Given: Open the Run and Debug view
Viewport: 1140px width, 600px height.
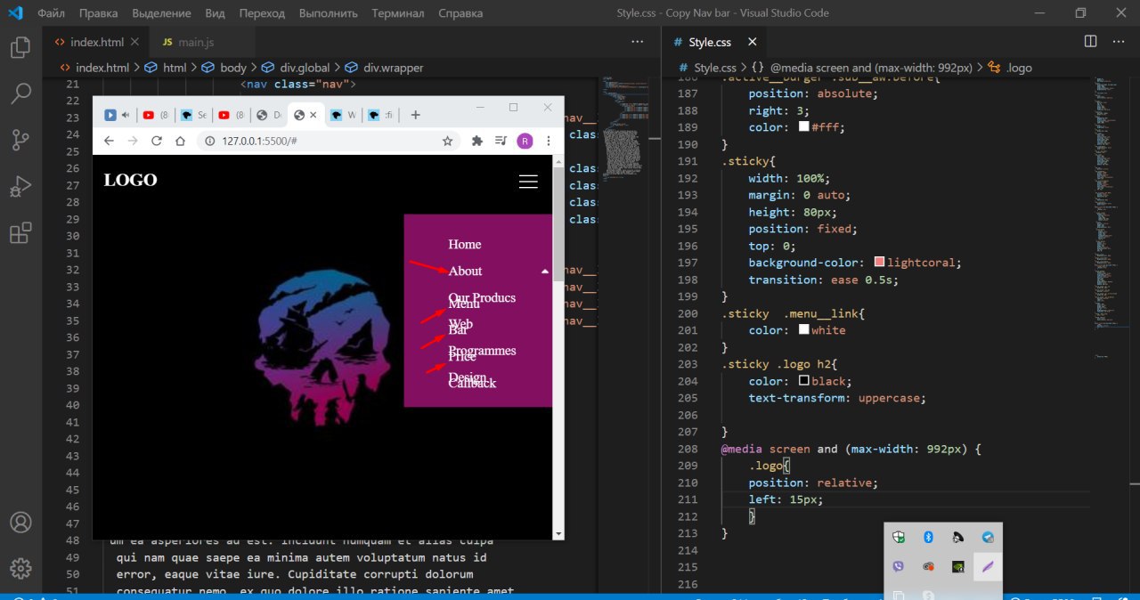Looking at the screenshot, I should point(20,186).
